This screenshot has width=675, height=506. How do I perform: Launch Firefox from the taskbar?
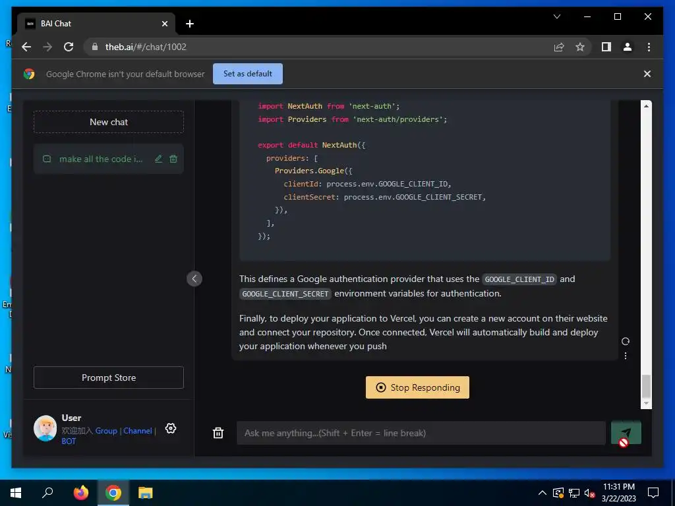coord(81,493)
